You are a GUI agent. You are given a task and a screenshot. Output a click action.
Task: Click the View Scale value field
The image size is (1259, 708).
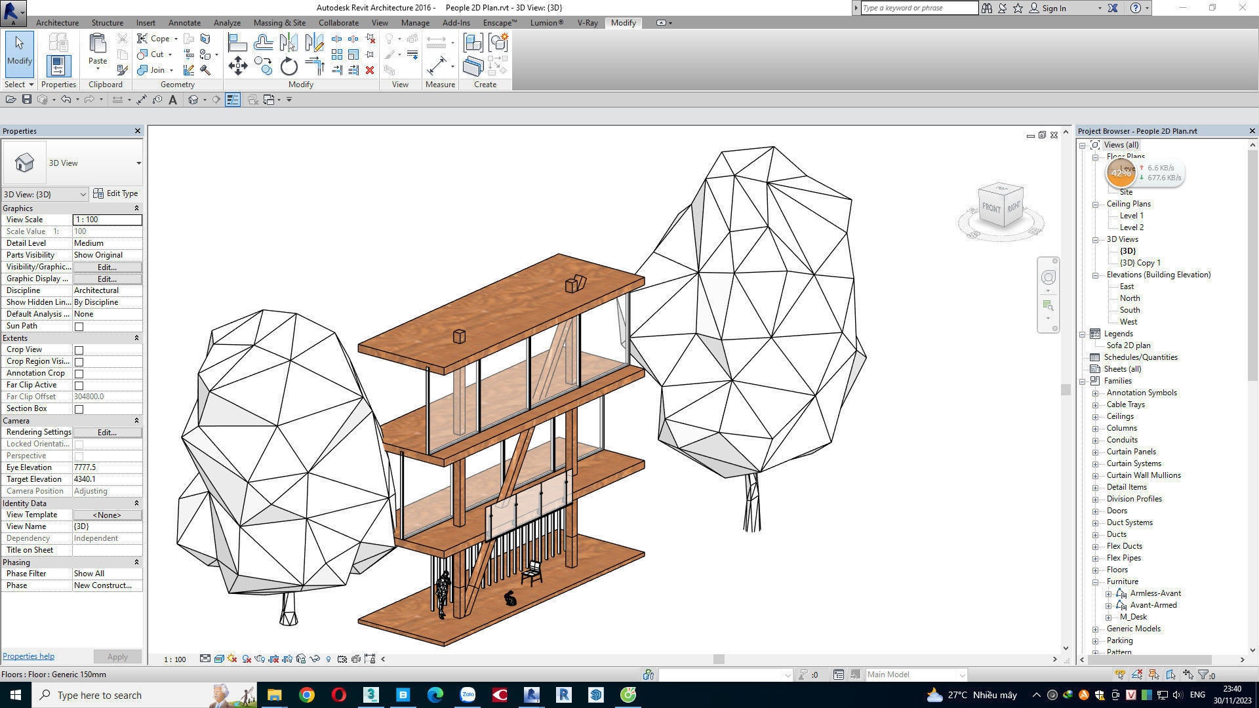[x=107, y=220]
